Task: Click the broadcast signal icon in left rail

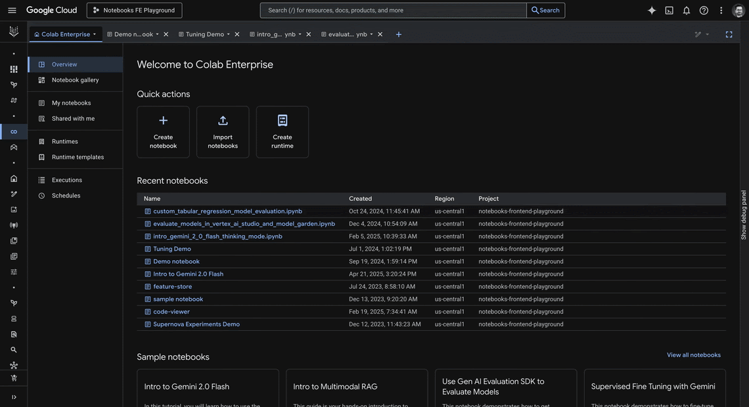Action: (x=14, y=225)
